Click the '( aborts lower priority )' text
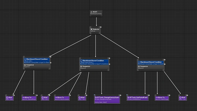Viewport: 197px width, 111px height. click(x=86, y=62)
